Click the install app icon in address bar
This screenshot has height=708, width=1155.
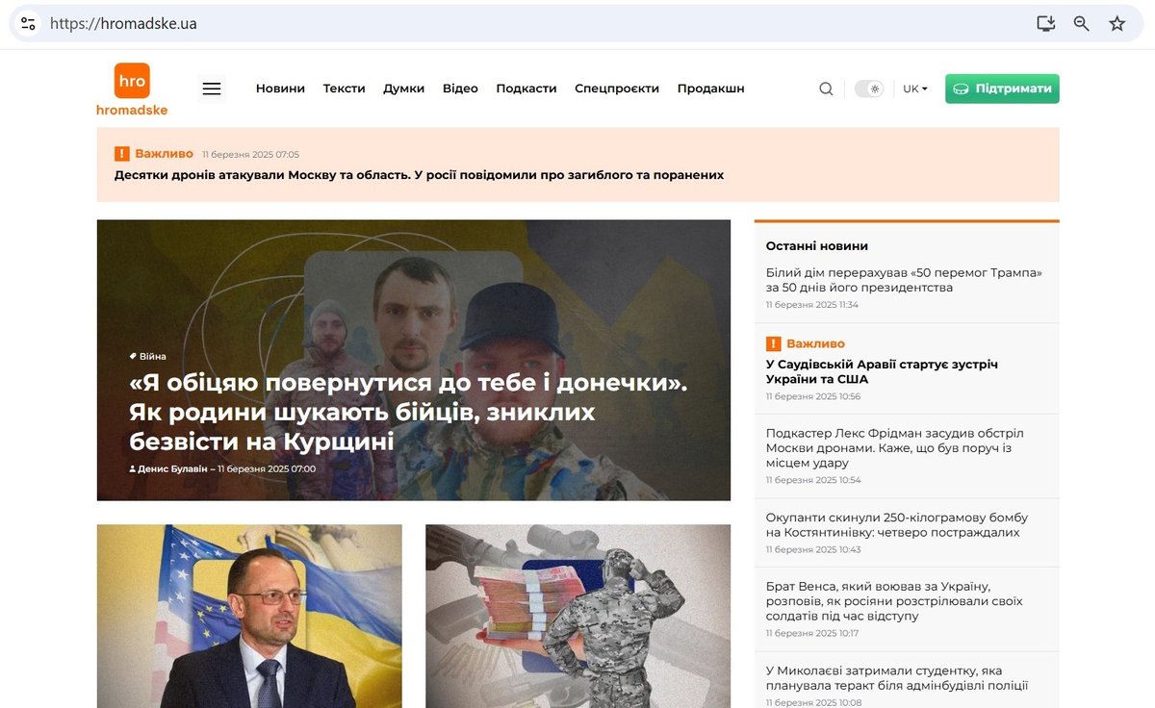pos(1046,23)
